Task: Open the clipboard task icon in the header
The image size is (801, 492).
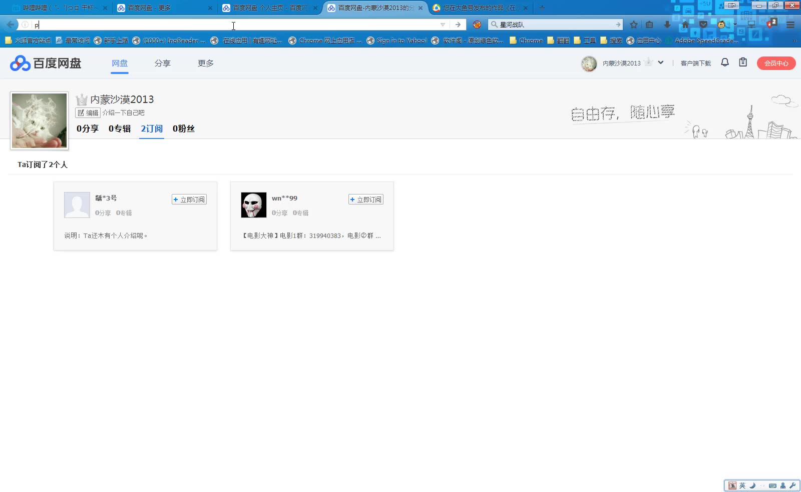Action: tap(743, 62)
